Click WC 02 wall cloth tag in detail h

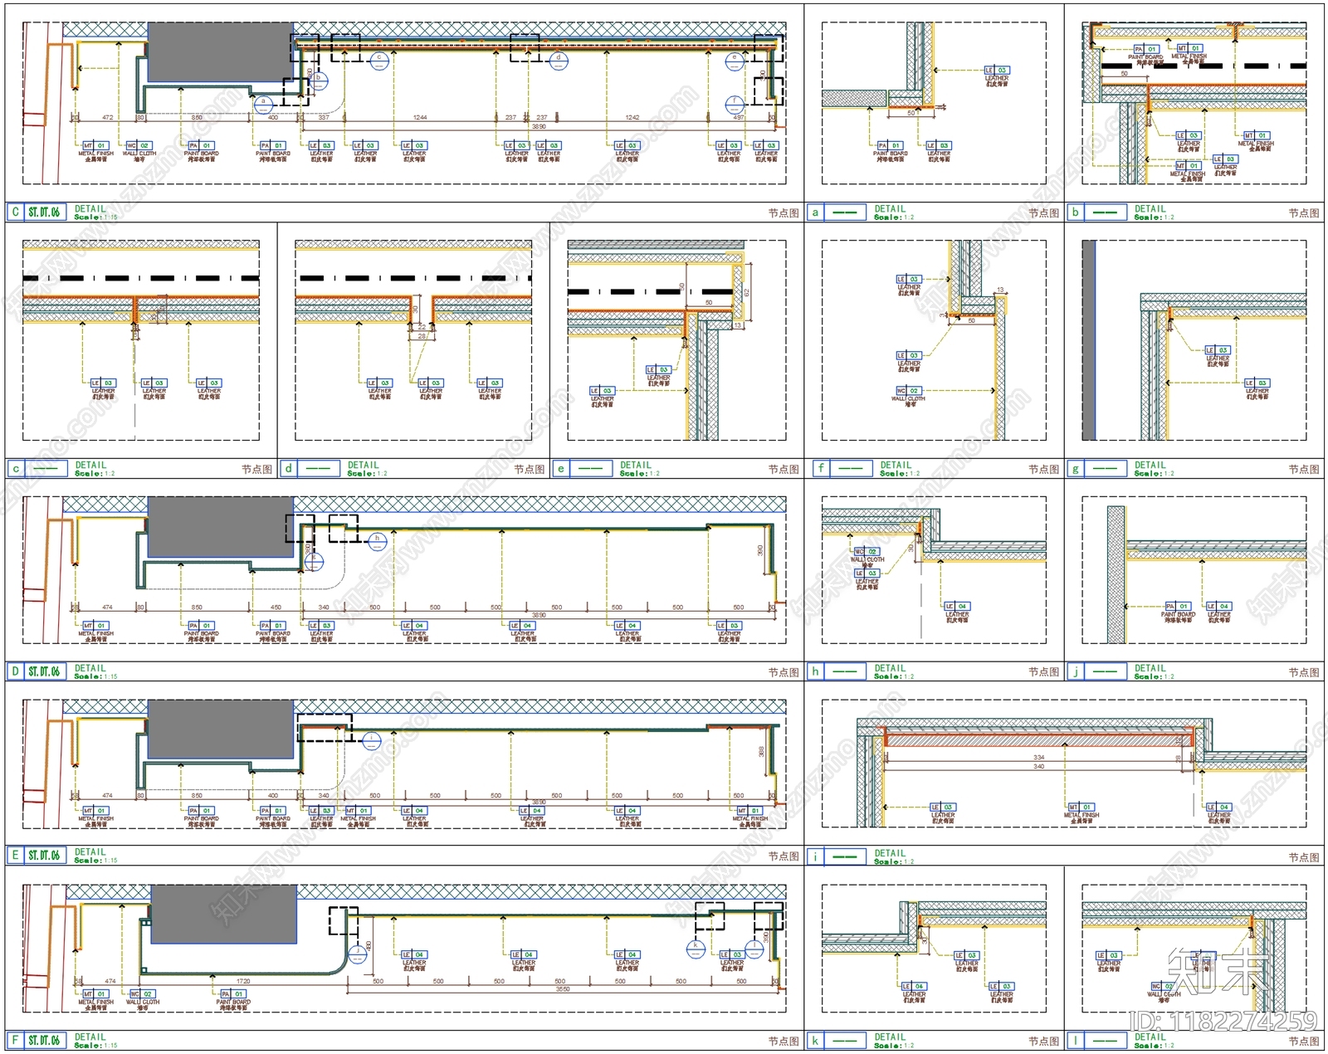867,551
